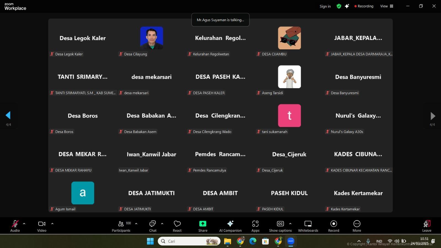Open the View layout menu
This screenshot has height=248, width=441.
coord(387,6)
